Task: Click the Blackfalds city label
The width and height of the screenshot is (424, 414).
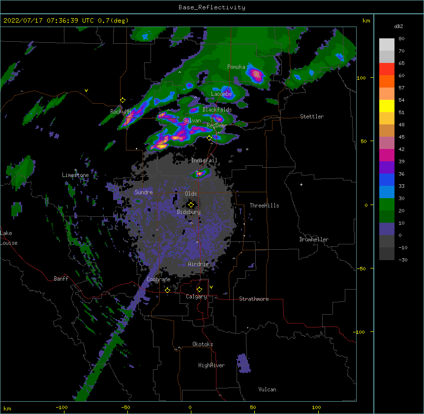Action: click(x=217, y=110)
